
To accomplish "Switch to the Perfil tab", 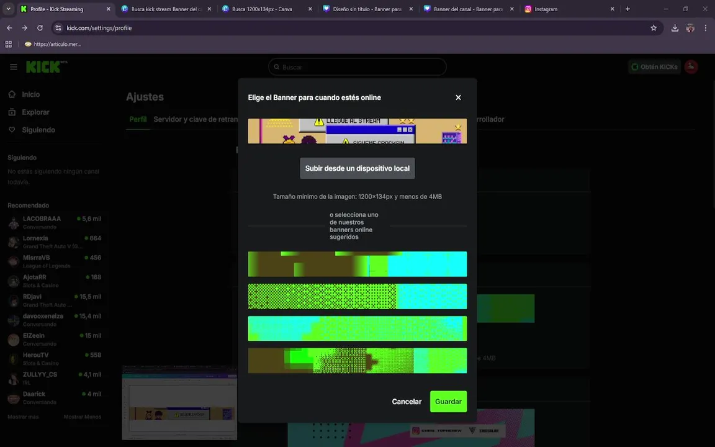I will [x=138, y=119].
